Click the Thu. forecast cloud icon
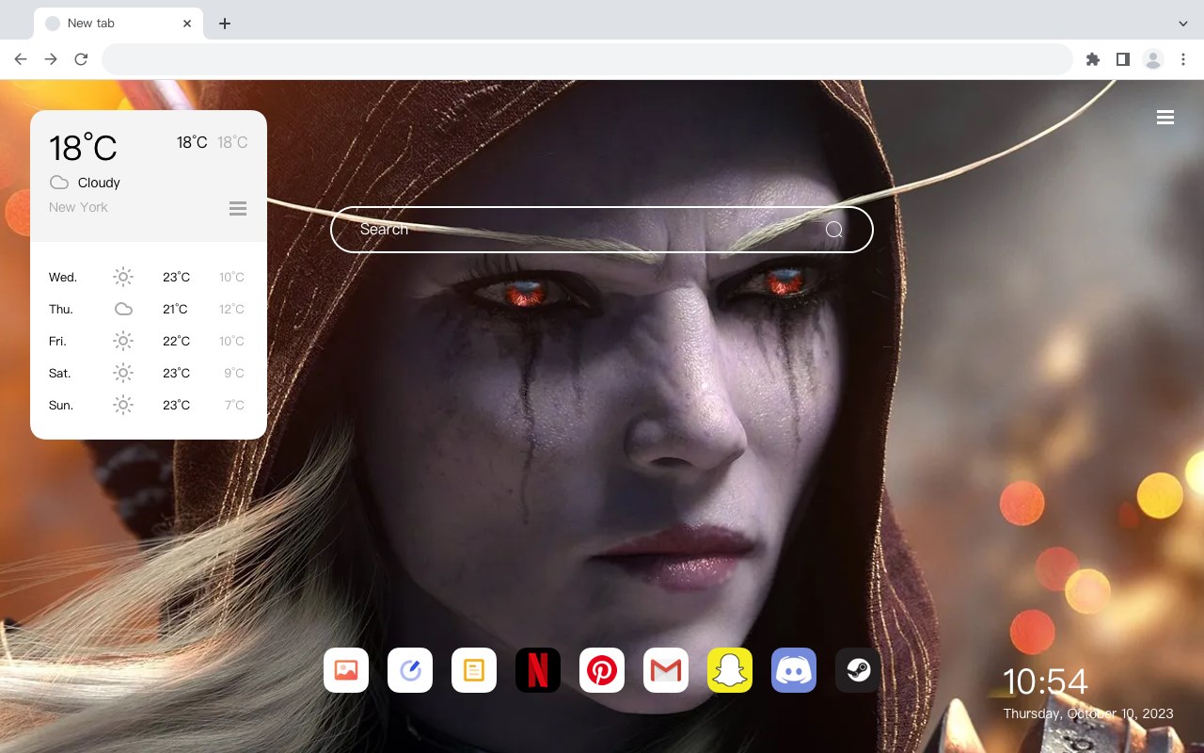Screen dimensions: 1204x753 (123, 309)
